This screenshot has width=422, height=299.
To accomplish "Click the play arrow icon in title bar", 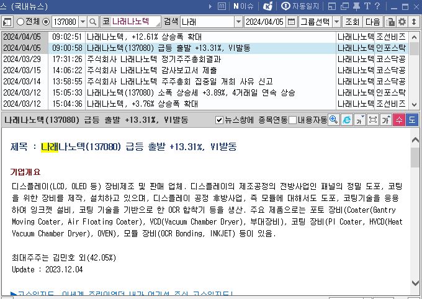I will (210, 6).
